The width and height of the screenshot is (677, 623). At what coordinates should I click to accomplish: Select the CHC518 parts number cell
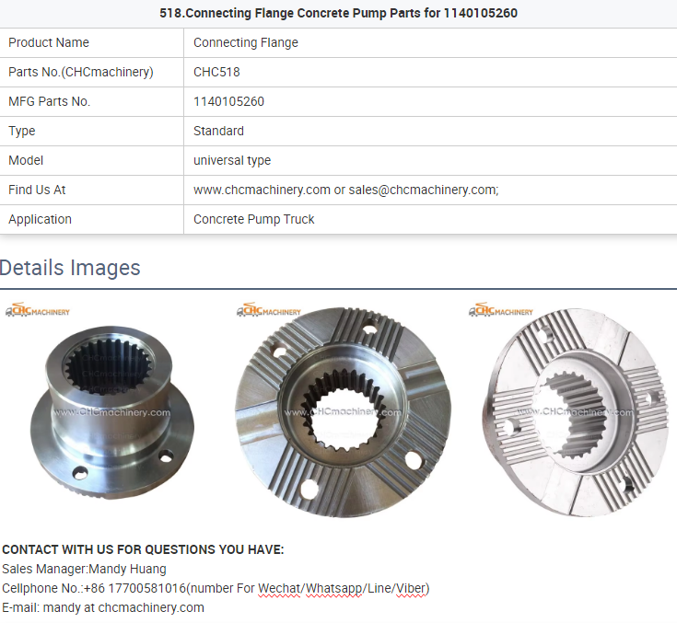430,72
